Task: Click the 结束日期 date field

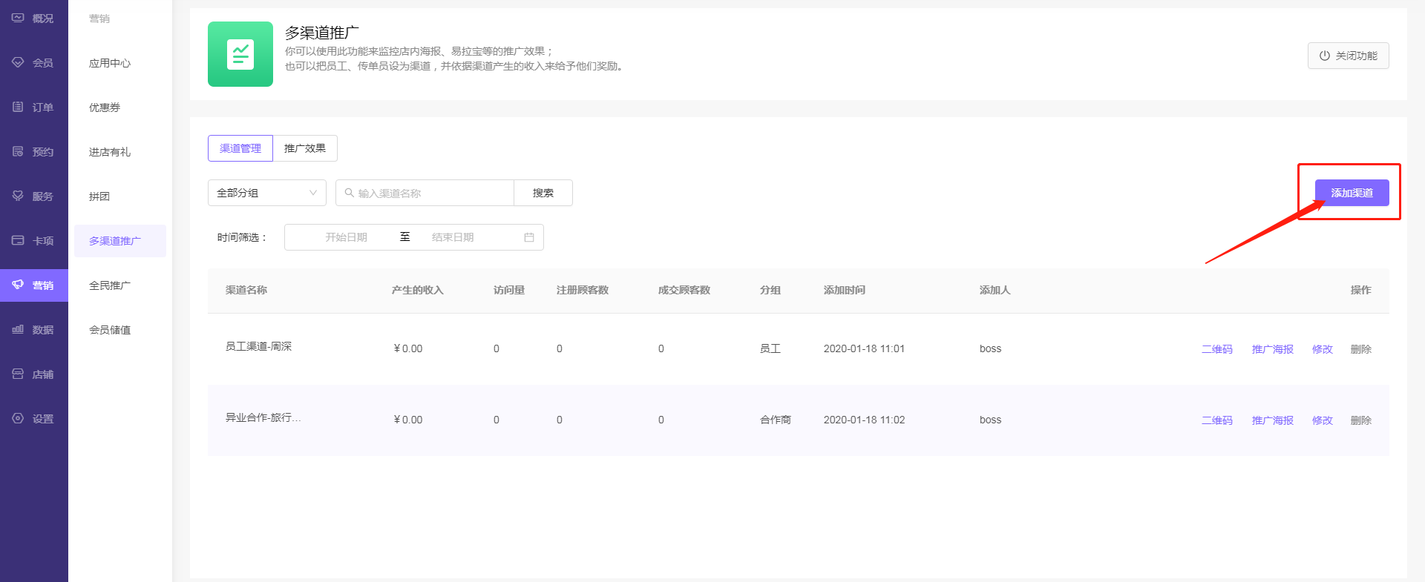Action: (453, 237)
